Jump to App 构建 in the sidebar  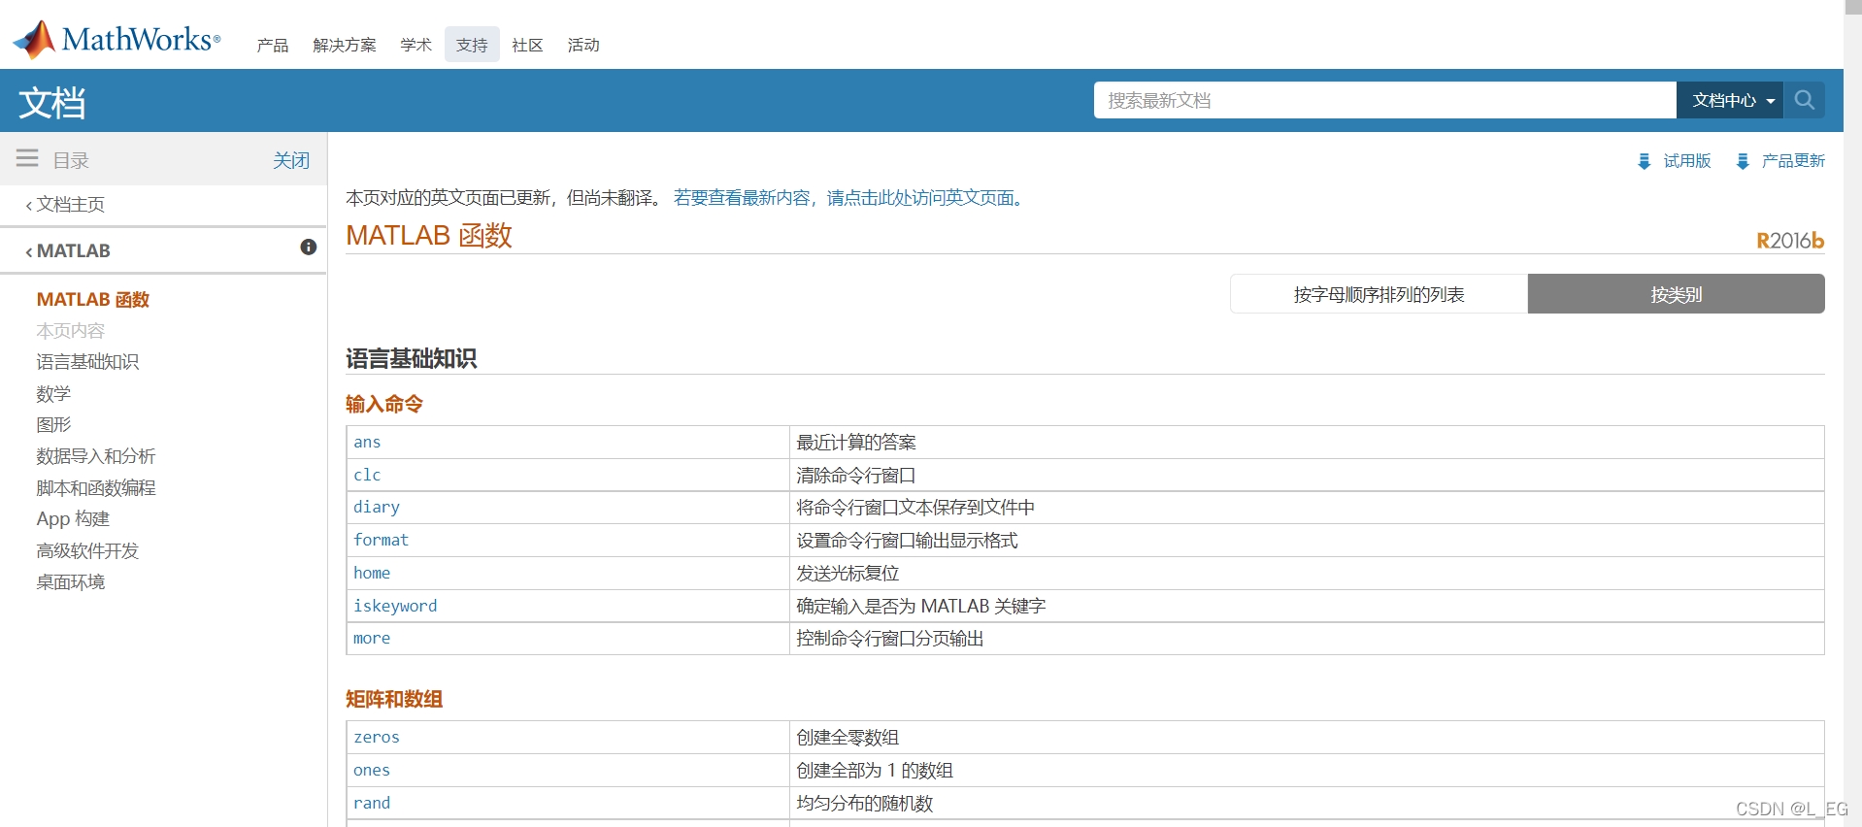coord(73,519)
